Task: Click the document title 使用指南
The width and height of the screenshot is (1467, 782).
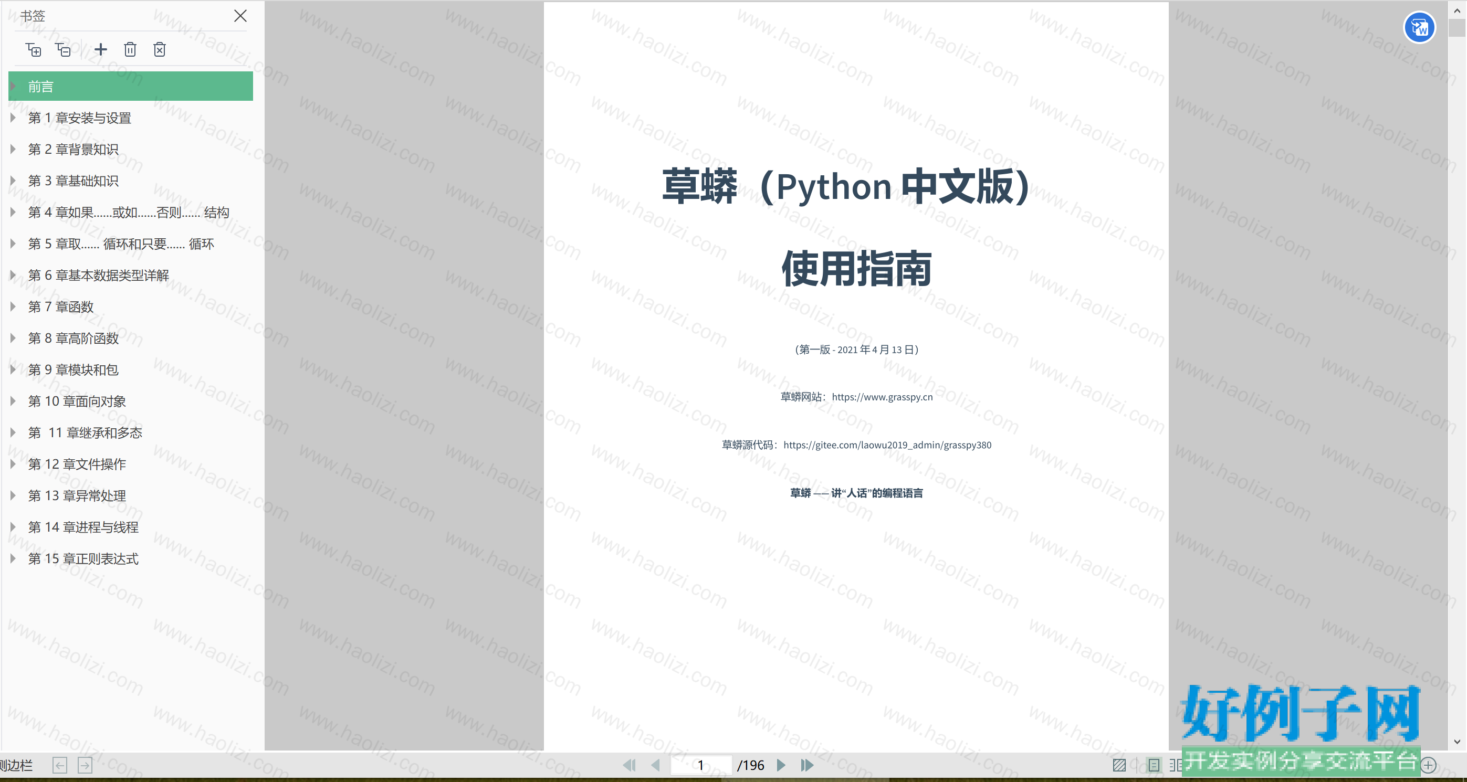Action: [x=856, y=269]
